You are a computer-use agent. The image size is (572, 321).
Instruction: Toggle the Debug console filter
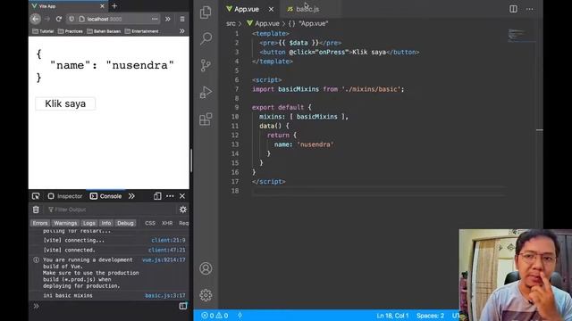(125, 223)
